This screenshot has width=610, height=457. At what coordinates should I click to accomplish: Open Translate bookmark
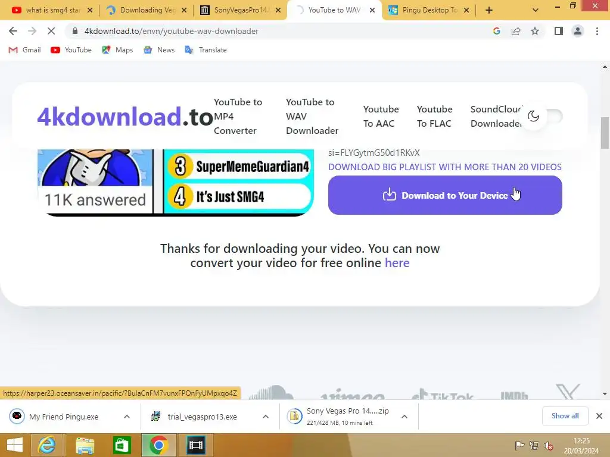(x=206, y=50)
